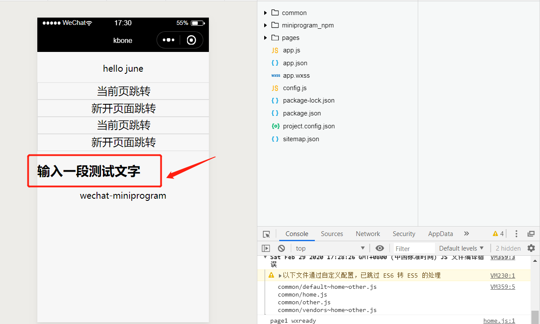Open source link VM359:3
The height and width of the screenshot is (324, 540).
click(x=503, y=257)
